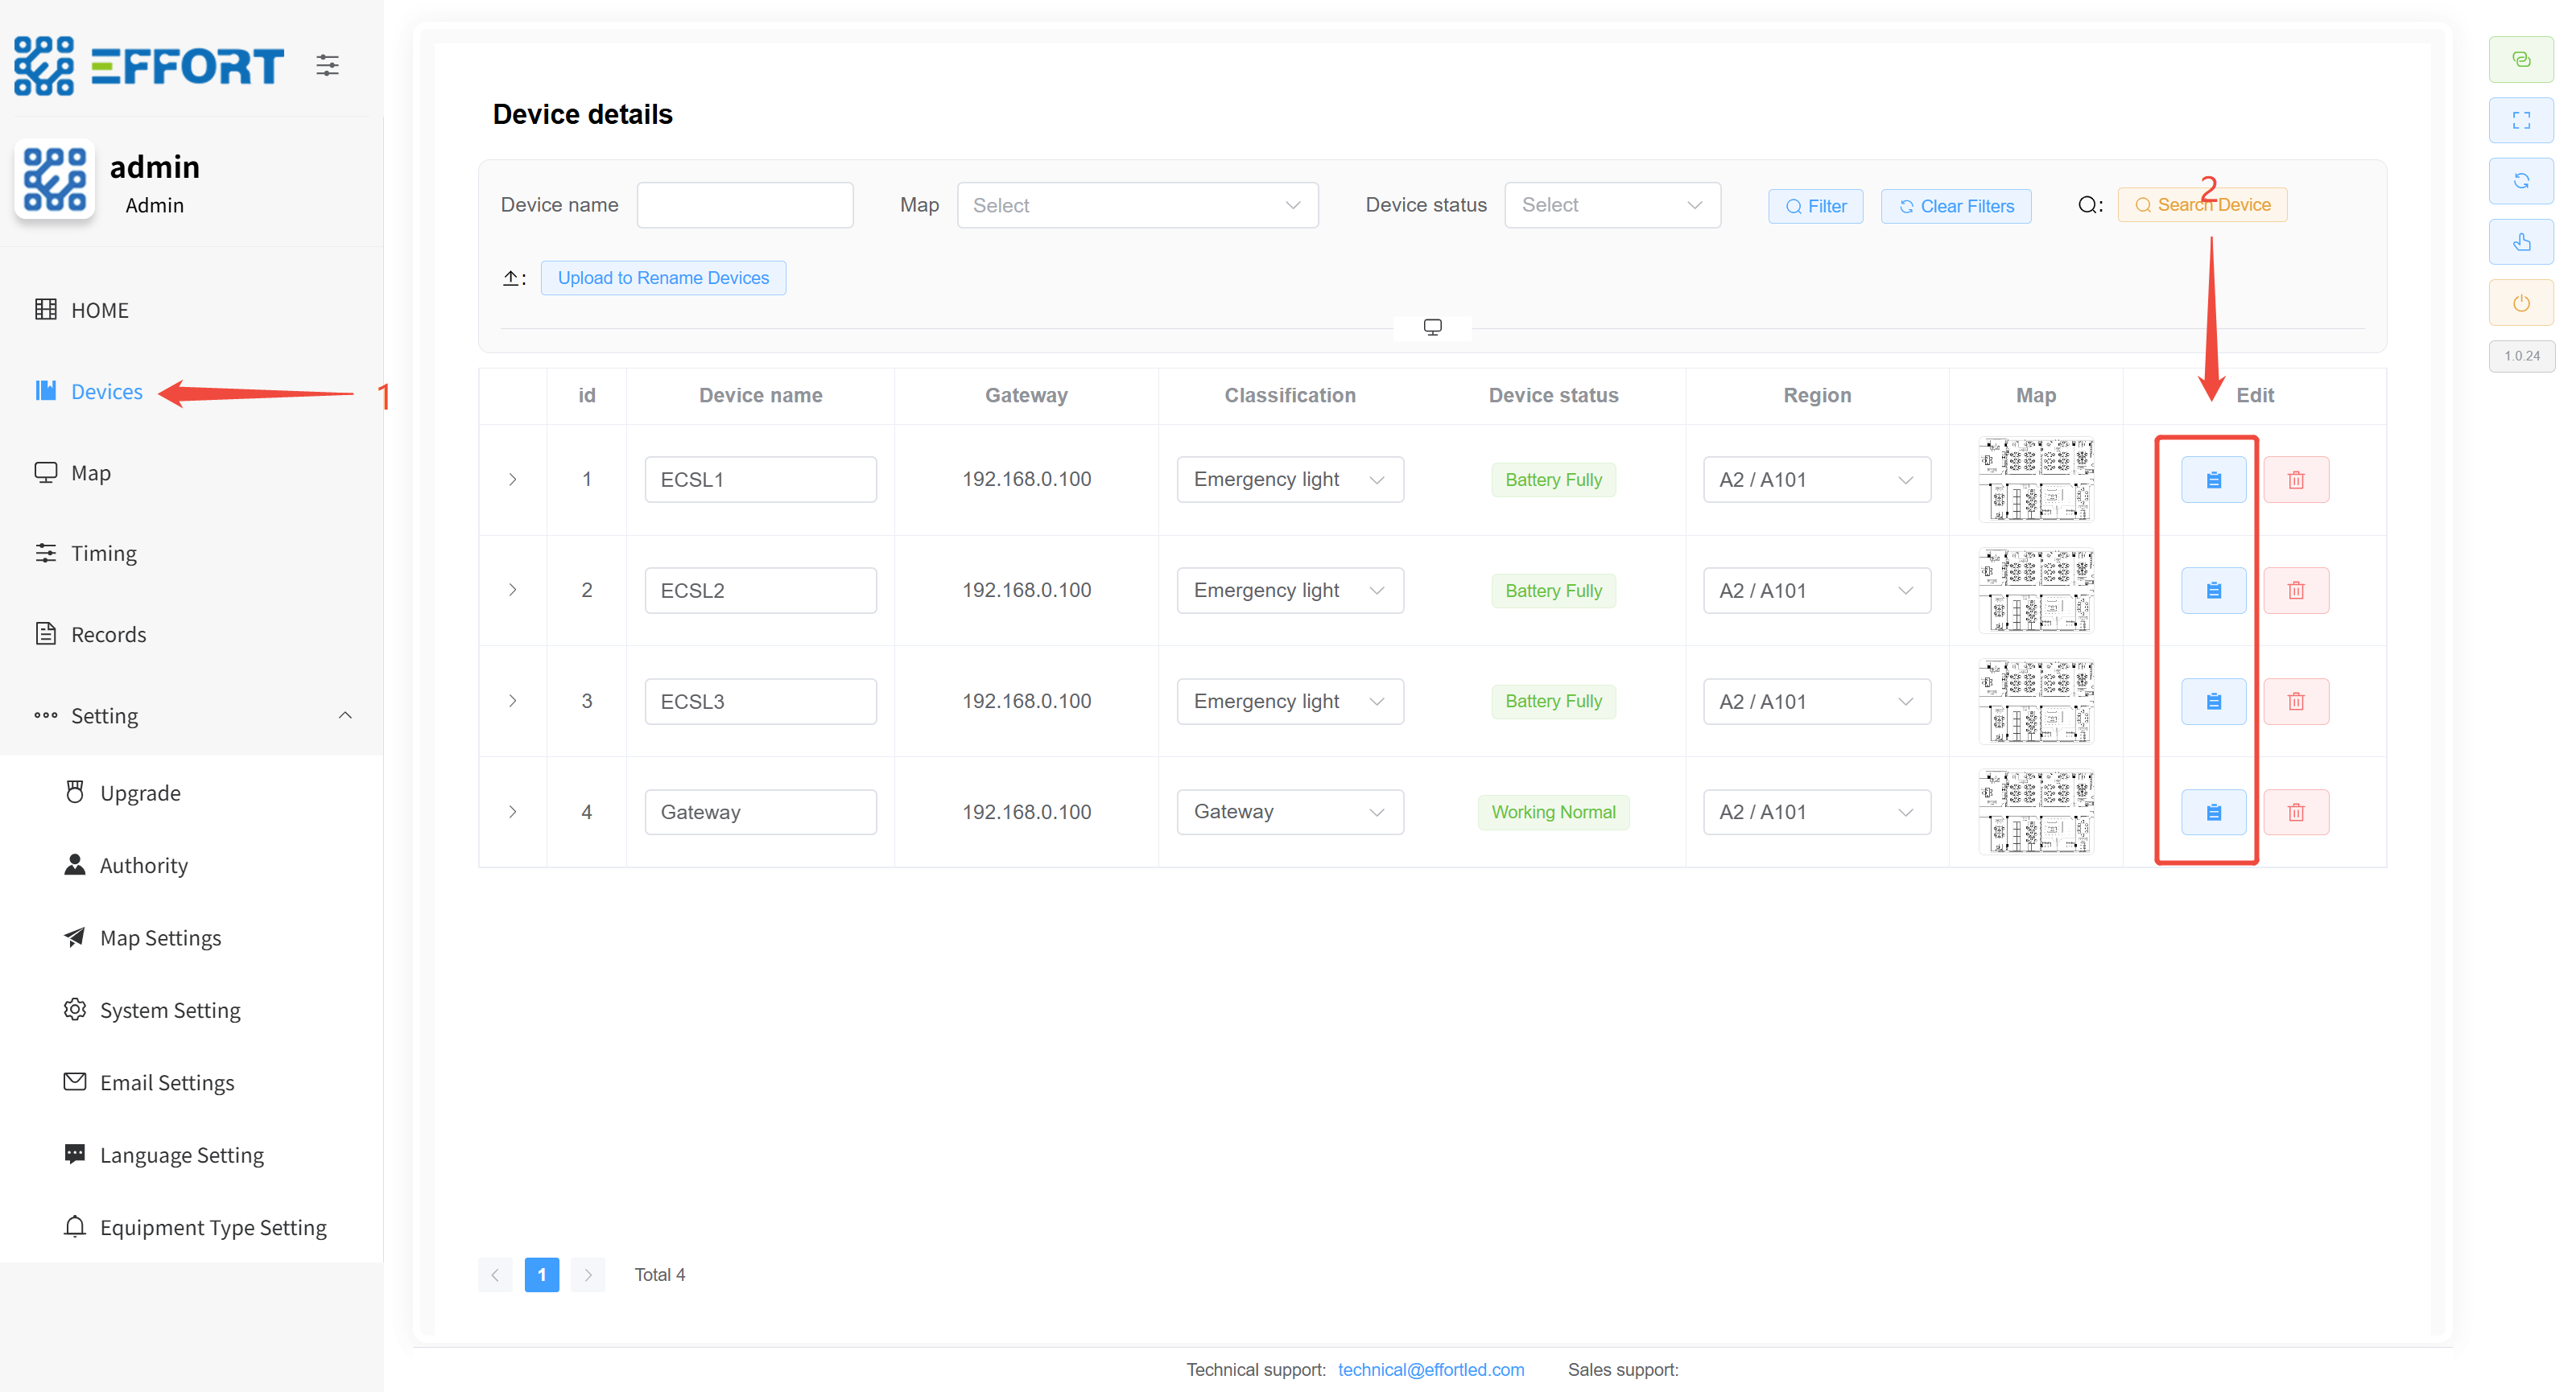This screenshot has height=1392, width=2576.
Task: Go to Map Settings in sidebar
Action: (160, 937)
